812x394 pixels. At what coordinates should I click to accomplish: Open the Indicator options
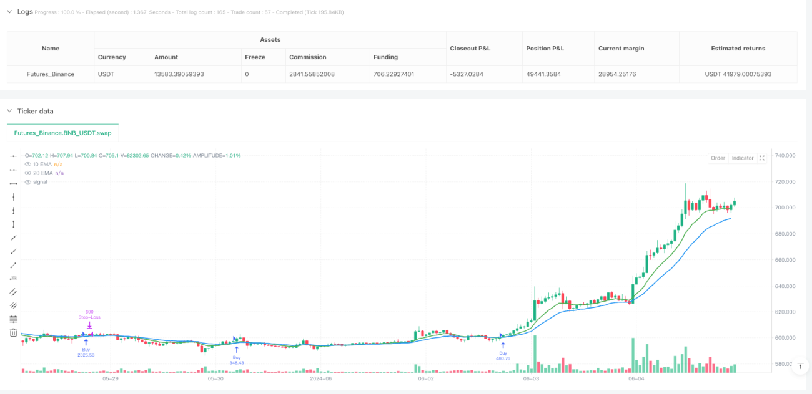pyautogui.click(x=743, y=158)
